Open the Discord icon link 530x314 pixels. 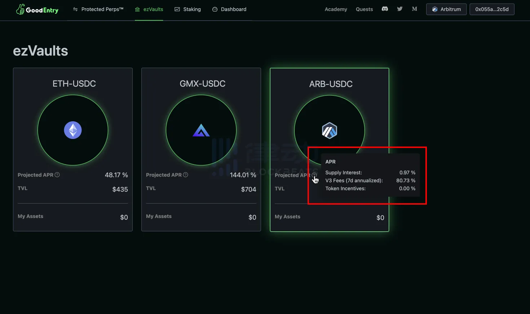[x=385, y=9]
